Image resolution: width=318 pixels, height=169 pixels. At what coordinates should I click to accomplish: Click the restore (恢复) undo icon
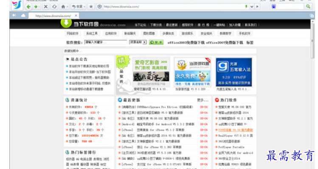click(x=74, y=7)
